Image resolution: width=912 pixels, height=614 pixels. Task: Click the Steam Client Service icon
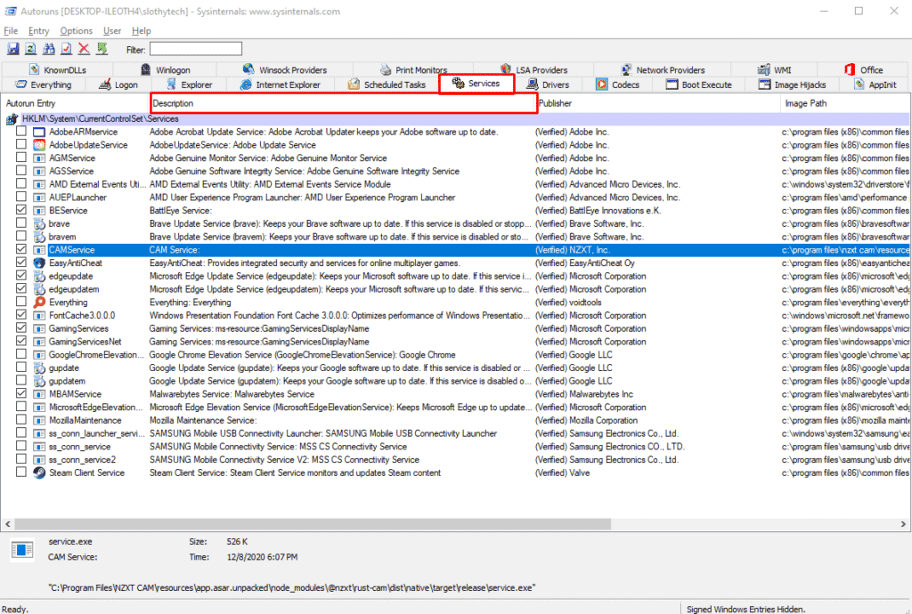(39, 473)
